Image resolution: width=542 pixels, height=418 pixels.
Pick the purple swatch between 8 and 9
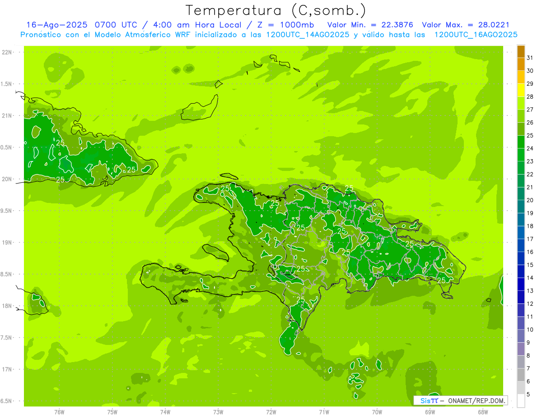pyautogui.click(x=521, y=349)
